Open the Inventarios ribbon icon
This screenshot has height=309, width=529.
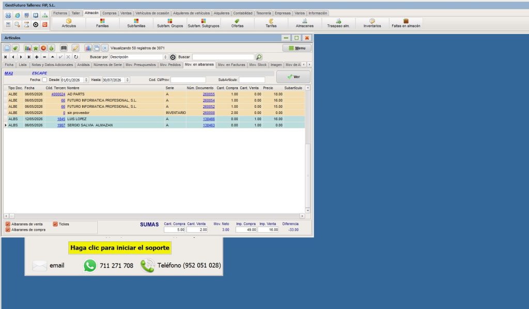[x=372, y=23]
